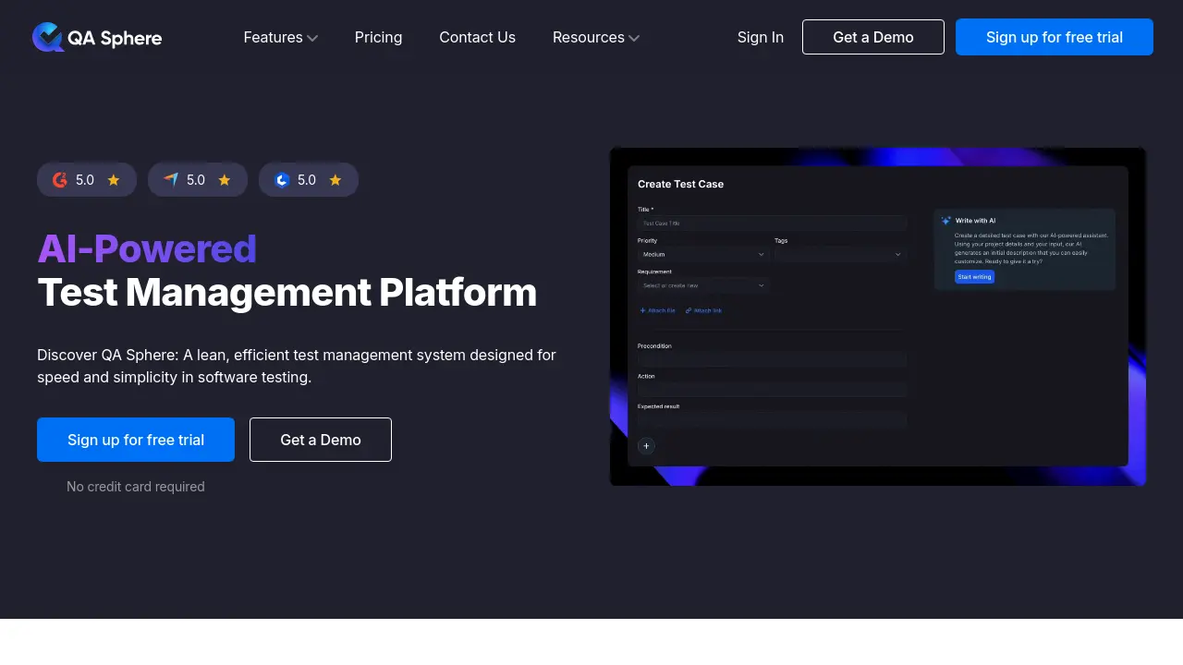The height and width of the screenshot is (665, 1183).
Task: Expand the Resources menu
Action: click(596, 37)
